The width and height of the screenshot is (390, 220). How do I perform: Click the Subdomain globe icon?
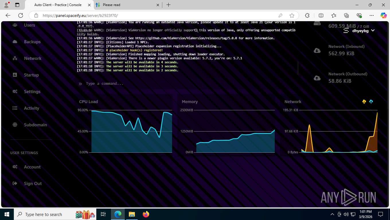click(15, 125)
